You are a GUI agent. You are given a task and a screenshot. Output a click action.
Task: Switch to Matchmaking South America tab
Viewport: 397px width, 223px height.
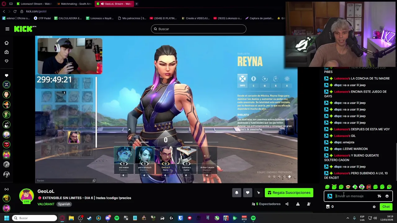pyautogui.click(x=74, y=4)
